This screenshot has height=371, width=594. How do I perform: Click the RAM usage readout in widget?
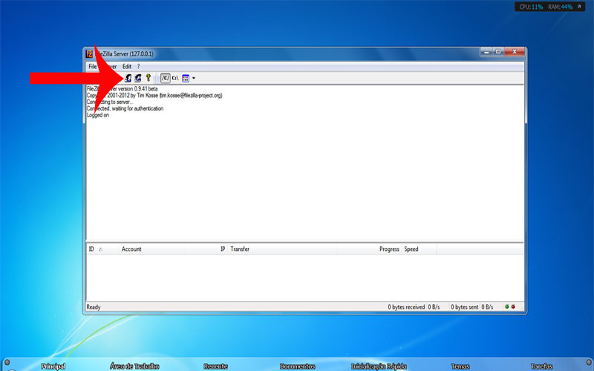[x=560, y=7]
